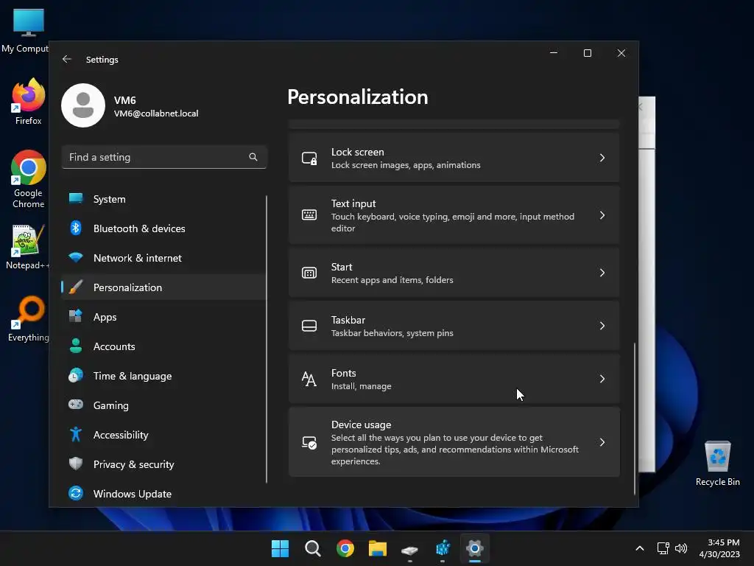The width and height of the screenshot is (754, 566).
Task: Click the Gaming controller icon
Action: click(76, 405)
